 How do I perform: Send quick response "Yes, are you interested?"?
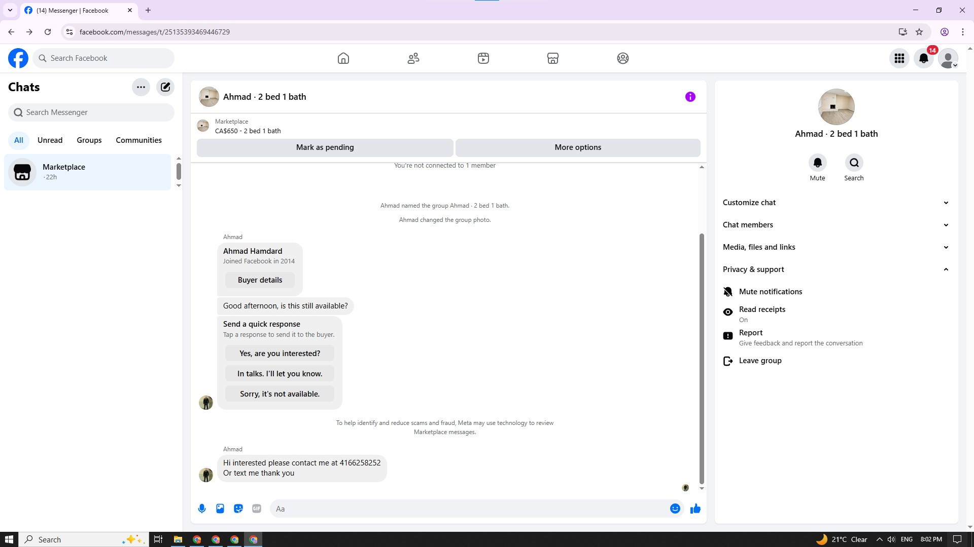point(280,354)
